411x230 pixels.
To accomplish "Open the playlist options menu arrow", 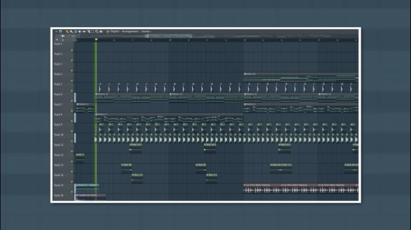I will (x=56, y=31).
